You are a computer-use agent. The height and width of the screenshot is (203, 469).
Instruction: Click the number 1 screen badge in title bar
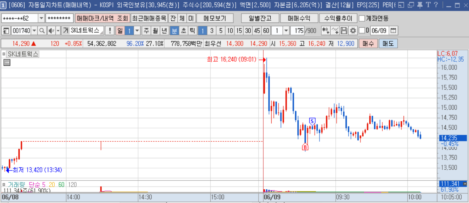click(3, 5)
